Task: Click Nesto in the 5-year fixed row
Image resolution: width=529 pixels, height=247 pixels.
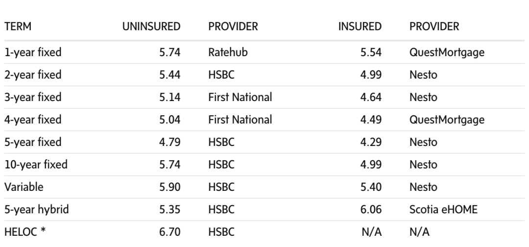Action: point(423,142)
